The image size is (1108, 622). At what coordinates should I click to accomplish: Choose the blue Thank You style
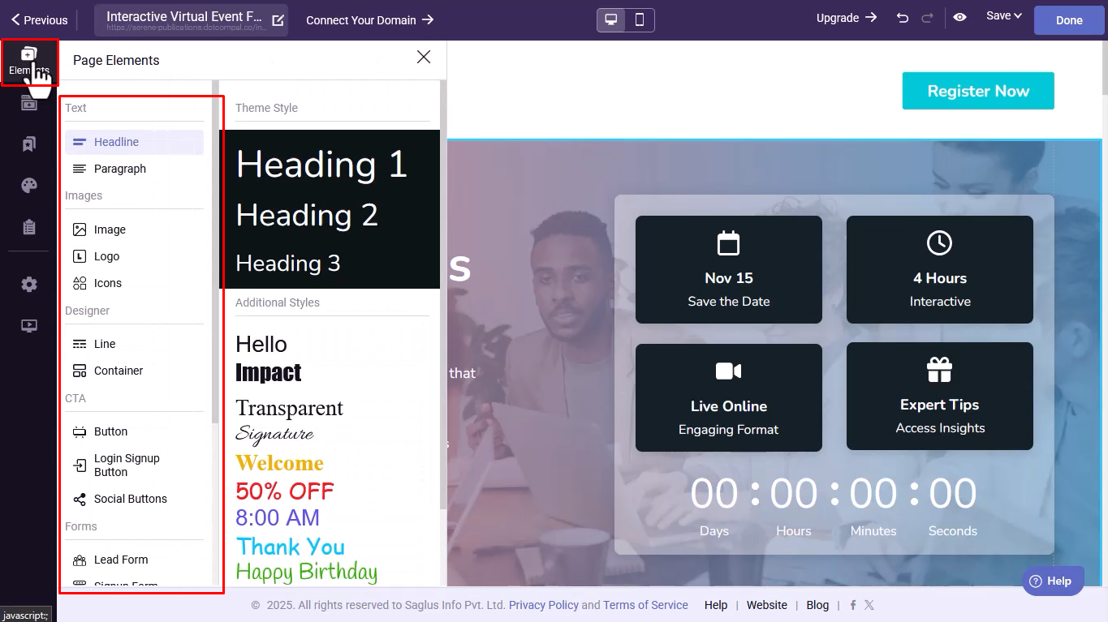291,546
